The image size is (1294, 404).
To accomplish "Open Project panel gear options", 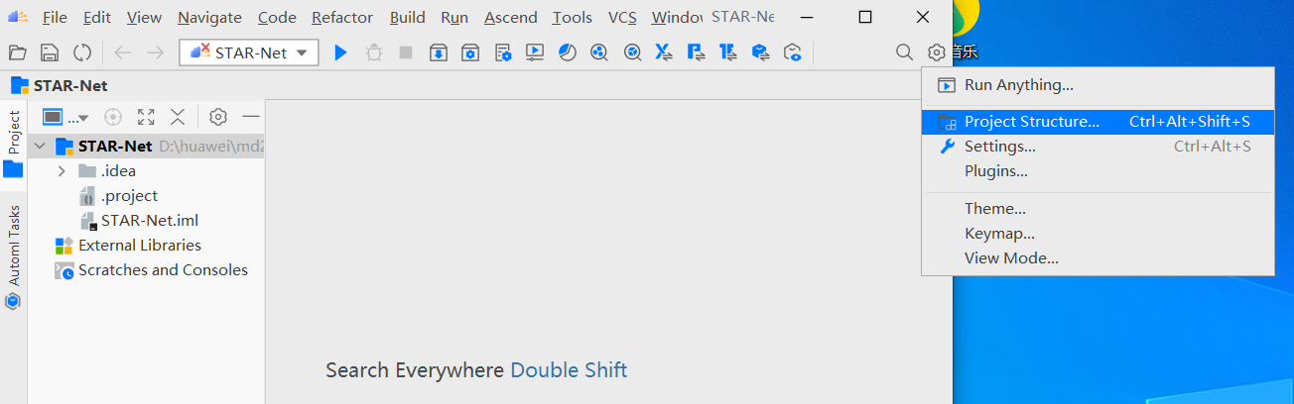I will [218, 117].
